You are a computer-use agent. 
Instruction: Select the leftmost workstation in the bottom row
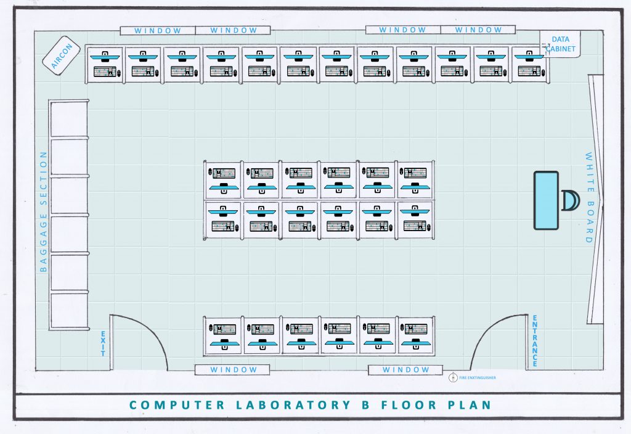coord(223,335)
